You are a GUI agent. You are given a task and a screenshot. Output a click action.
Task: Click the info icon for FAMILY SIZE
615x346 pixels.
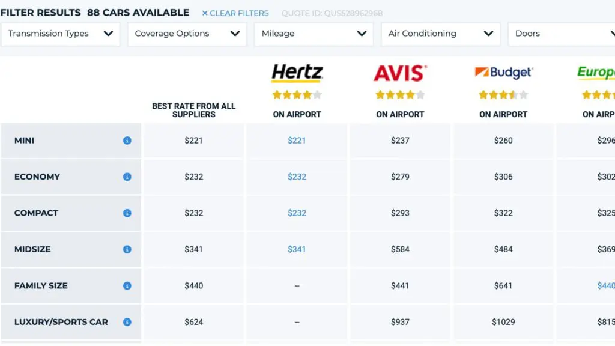126,285
